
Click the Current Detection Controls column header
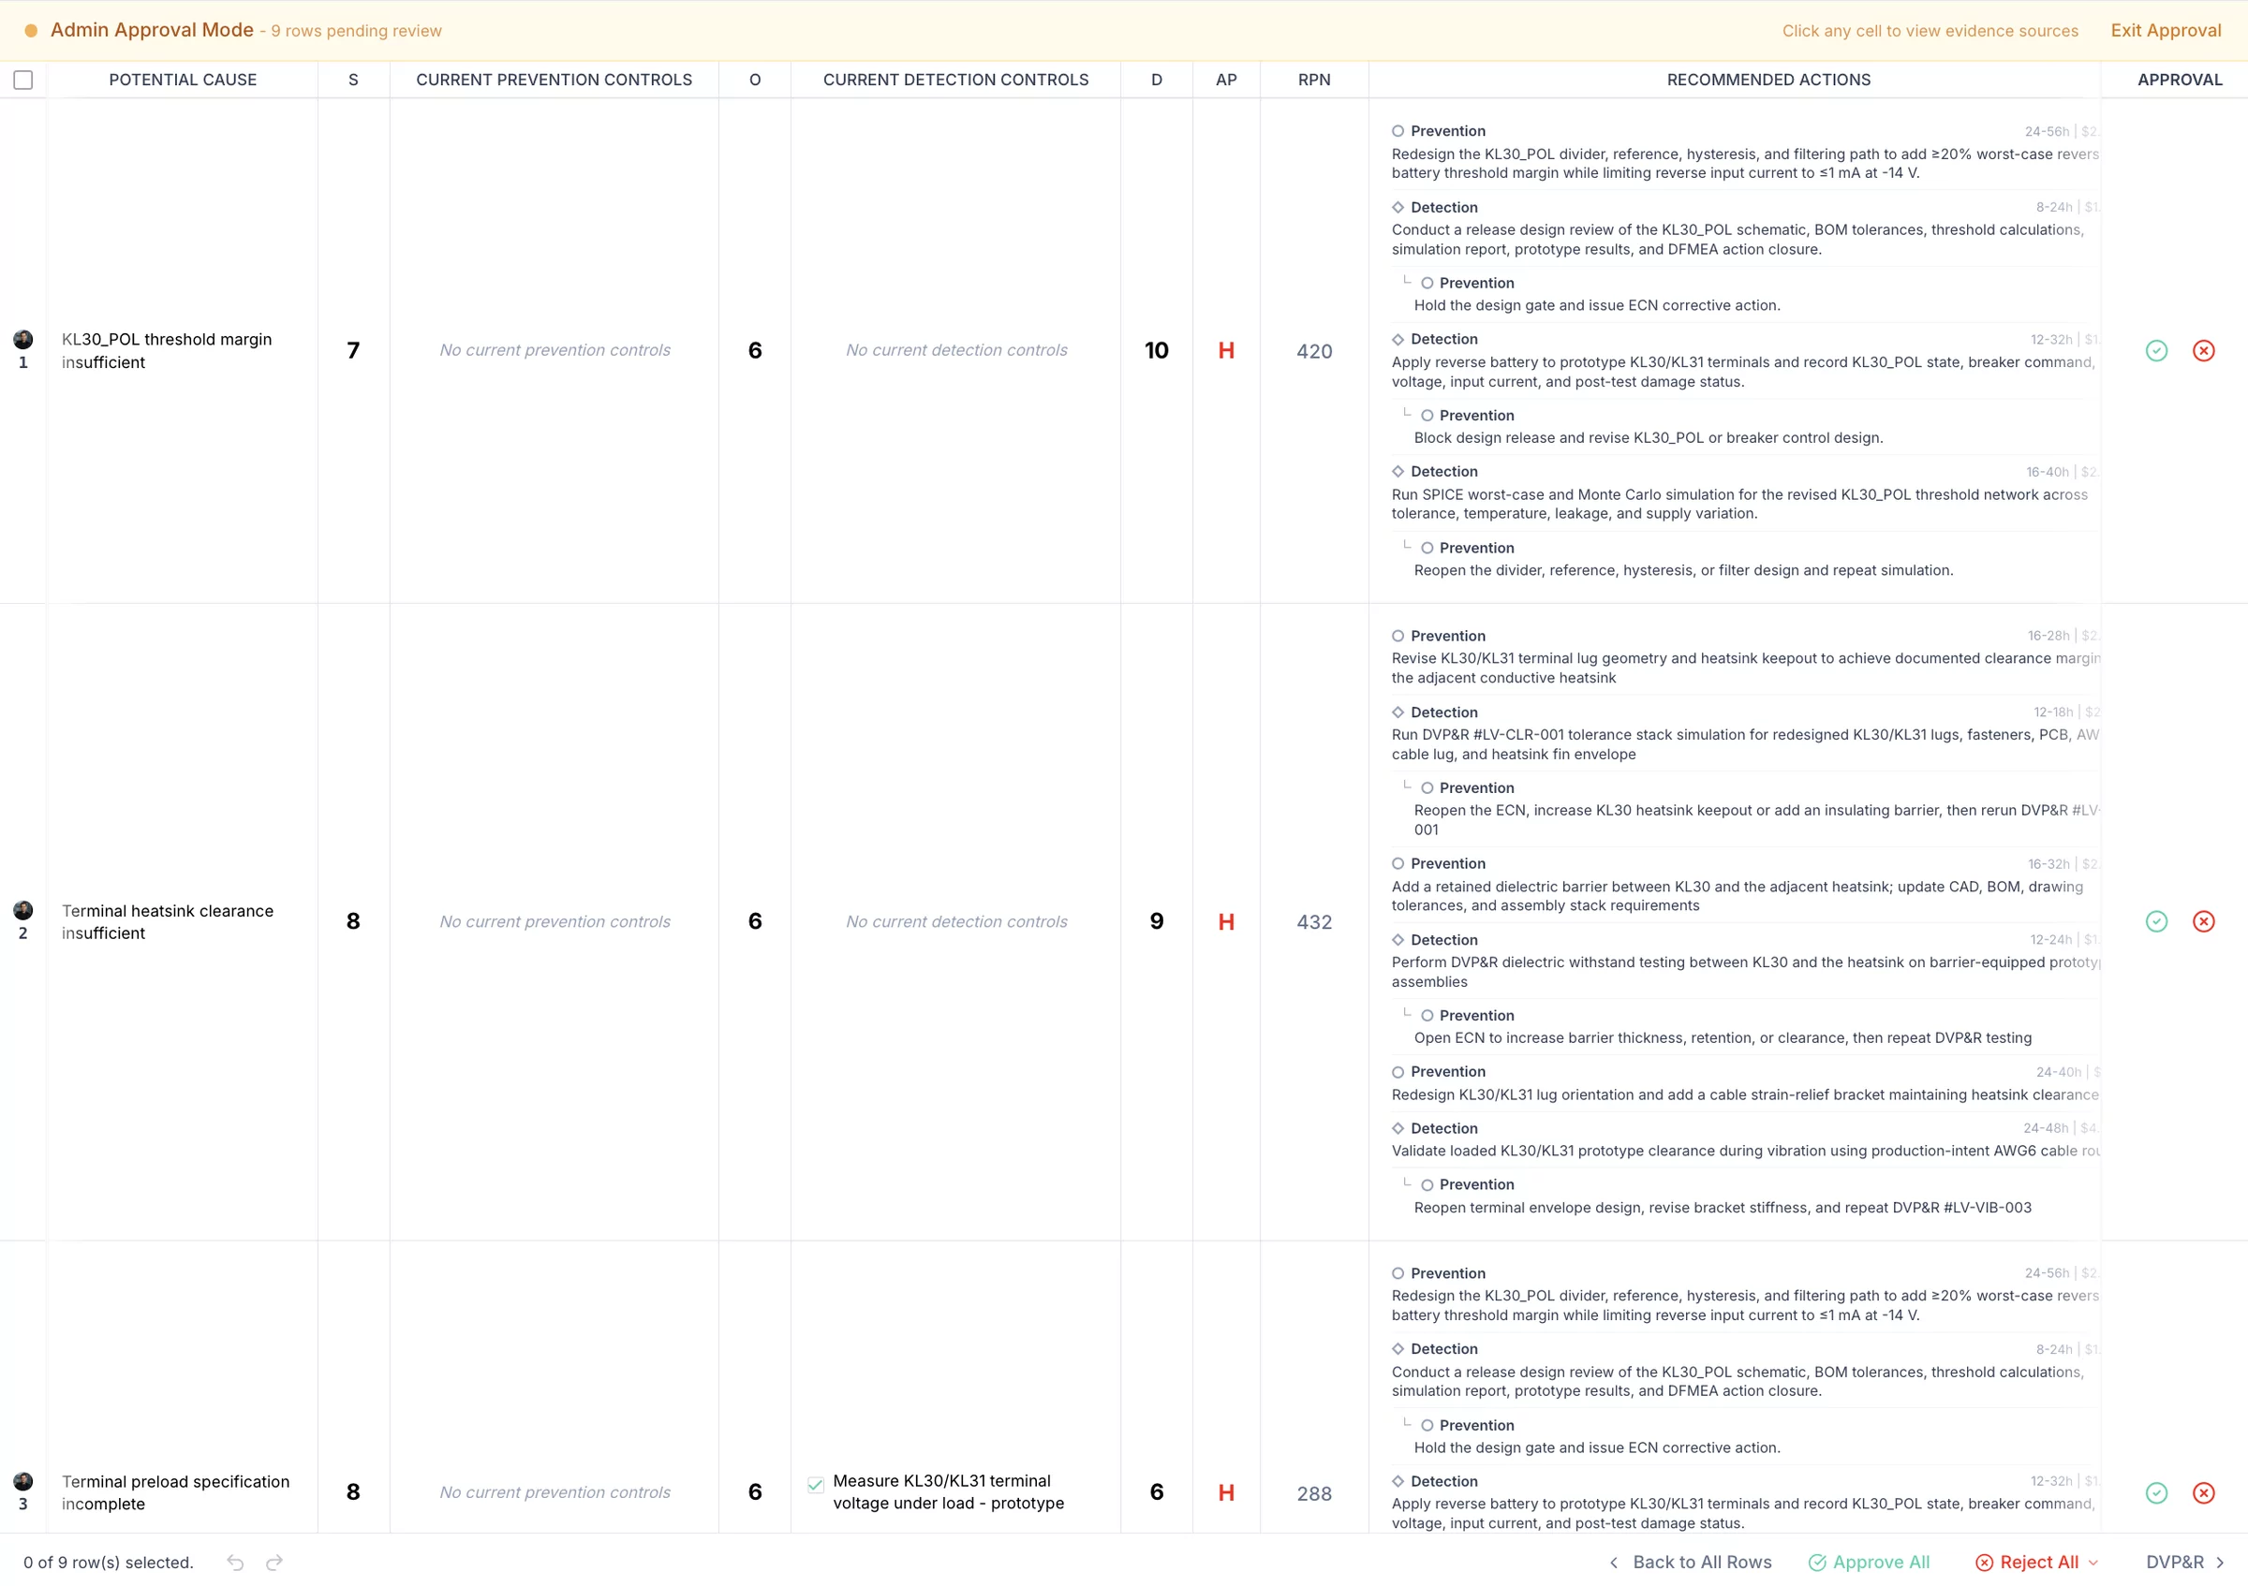pyautogui.click(x=954, y=80)
